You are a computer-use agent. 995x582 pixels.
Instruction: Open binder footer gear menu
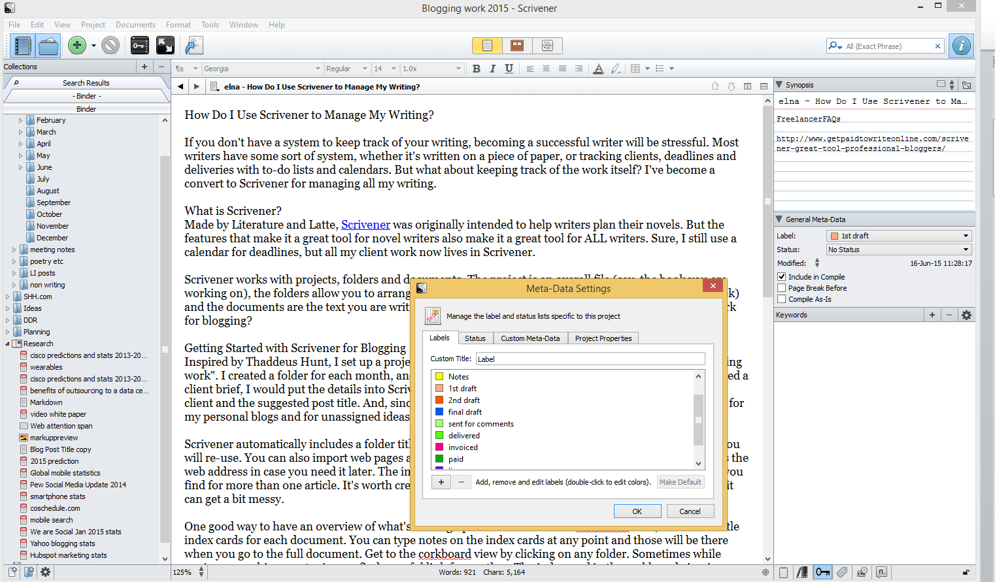tap(45, 572)
